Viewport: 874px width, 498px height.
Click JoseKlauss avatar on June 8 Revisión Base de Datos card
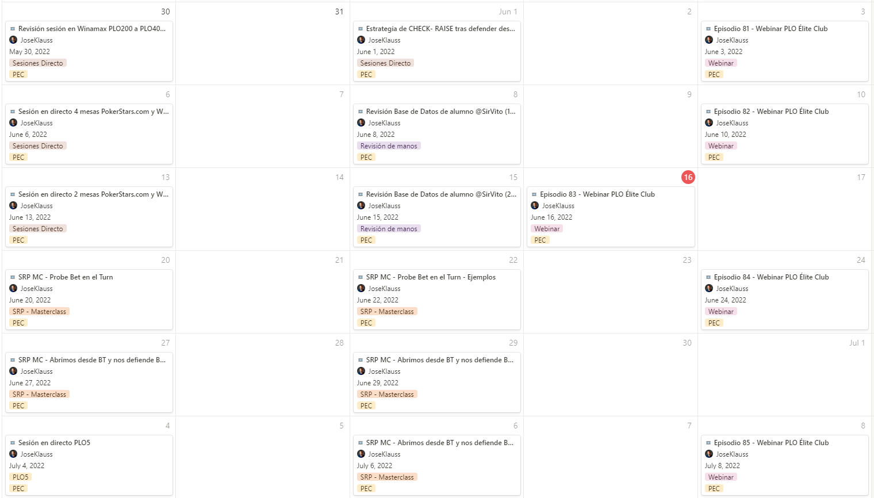point(361,123)
